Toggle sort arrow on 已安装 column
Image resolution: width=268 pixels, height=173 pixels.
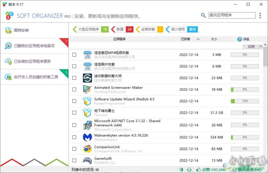[x=198, y=39]
